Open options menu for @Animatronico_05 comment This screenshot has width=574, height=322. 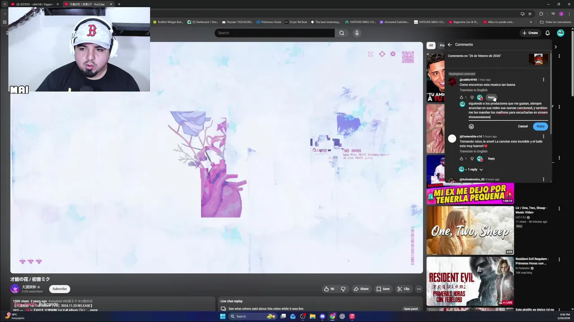point(544,179)
